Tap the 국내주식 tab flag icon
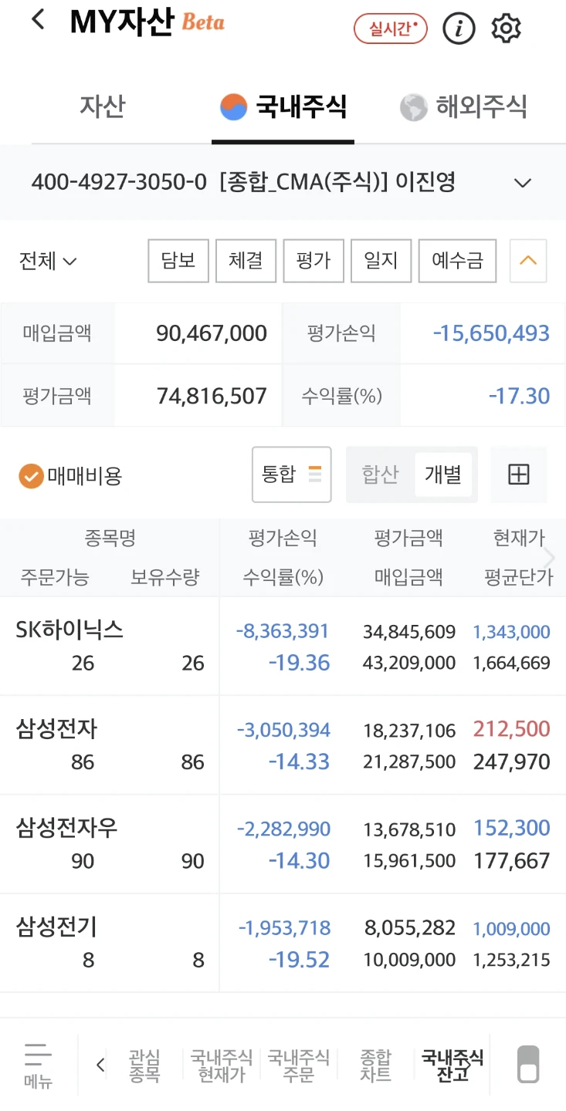 (x=233, y=107)
